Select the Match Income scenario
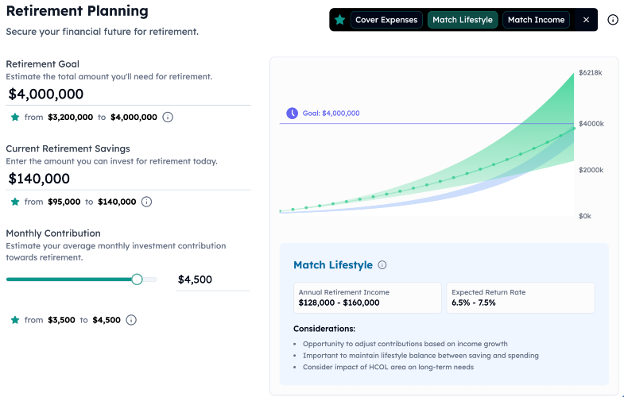This screenshot has height=397, width=624. pos(536,20)
